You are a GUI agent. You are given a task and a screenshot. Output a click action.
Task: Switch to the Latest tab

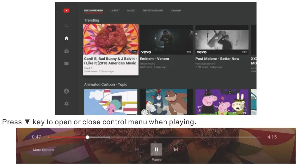[115, 11]
